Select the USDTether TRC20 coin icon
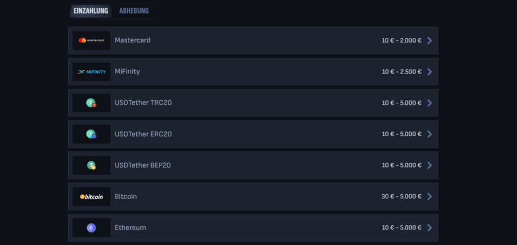The width and height of the screenshot is (517, 245). (91, 103)
